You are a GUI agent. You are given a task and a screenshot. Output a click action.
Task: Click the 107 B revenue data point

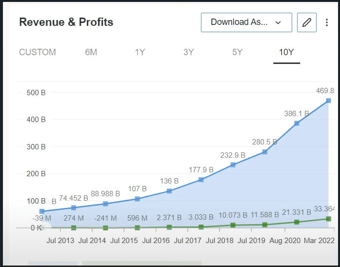click(x=138, y=199)
